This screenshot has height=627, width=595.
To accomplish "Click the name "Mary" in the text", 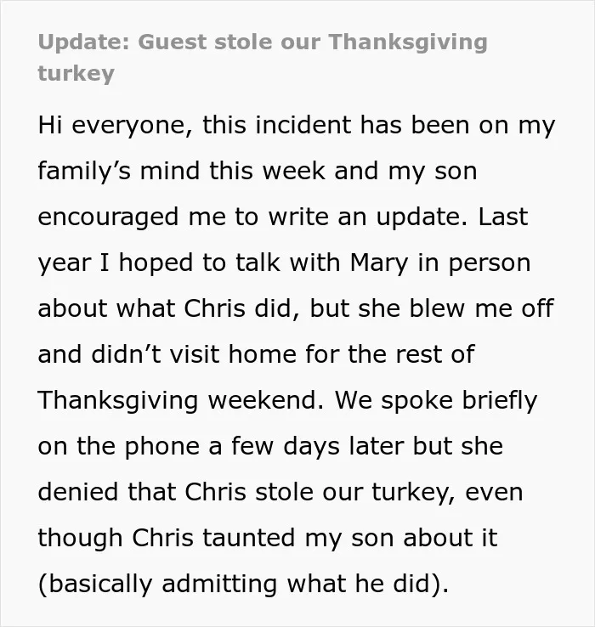I will (x=378, y=263).
